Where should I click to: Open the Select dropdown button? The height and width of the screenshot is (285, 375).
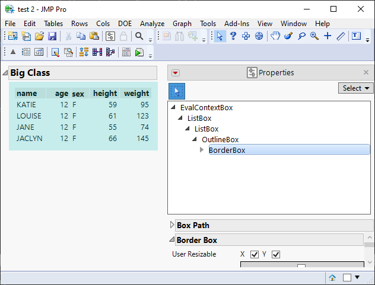[x=356, y=88]
